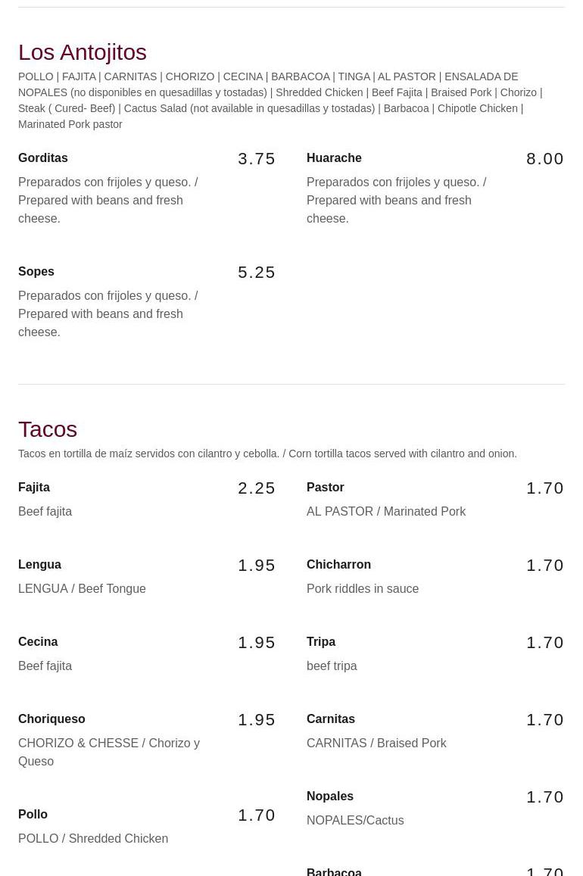The image size is (583, 876).
Task: Select the Pollo taco
Action: pos(33,815)
